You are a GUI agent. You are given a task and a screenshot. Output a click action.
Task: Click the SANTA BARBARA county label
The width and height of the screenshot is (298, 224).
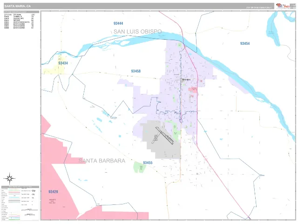102,161
